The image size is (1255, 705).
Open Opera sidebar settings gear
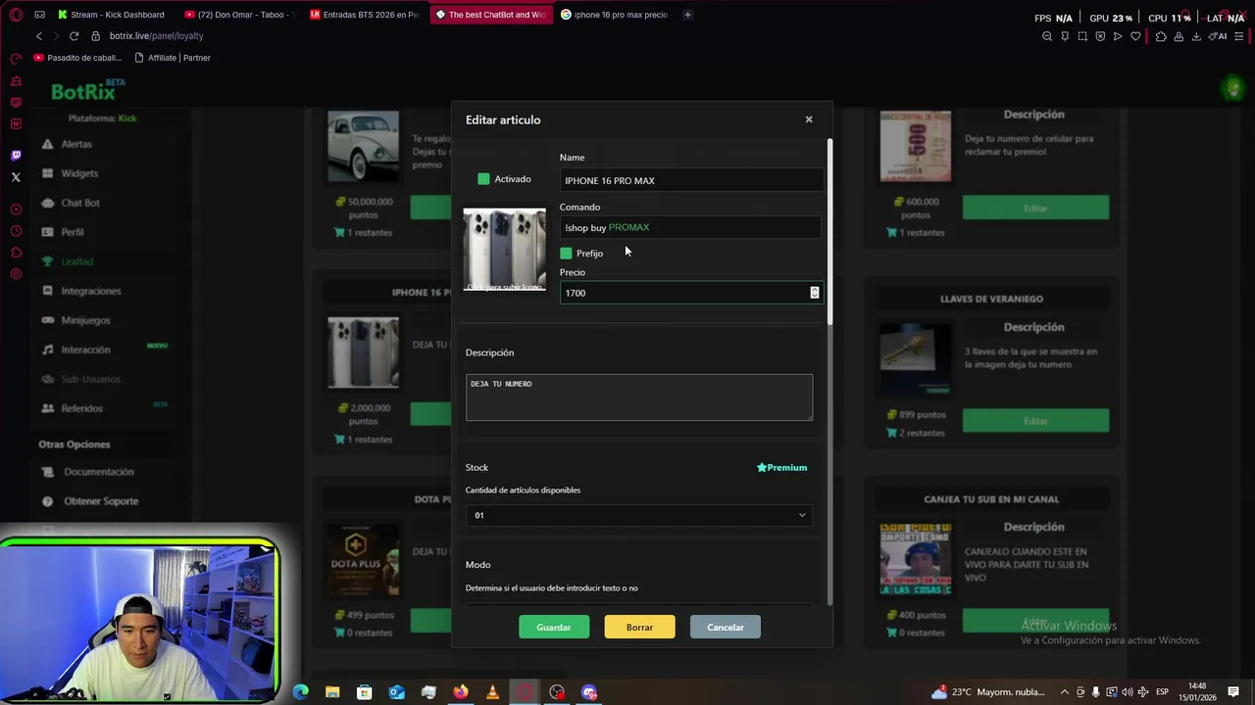(16, 274)
